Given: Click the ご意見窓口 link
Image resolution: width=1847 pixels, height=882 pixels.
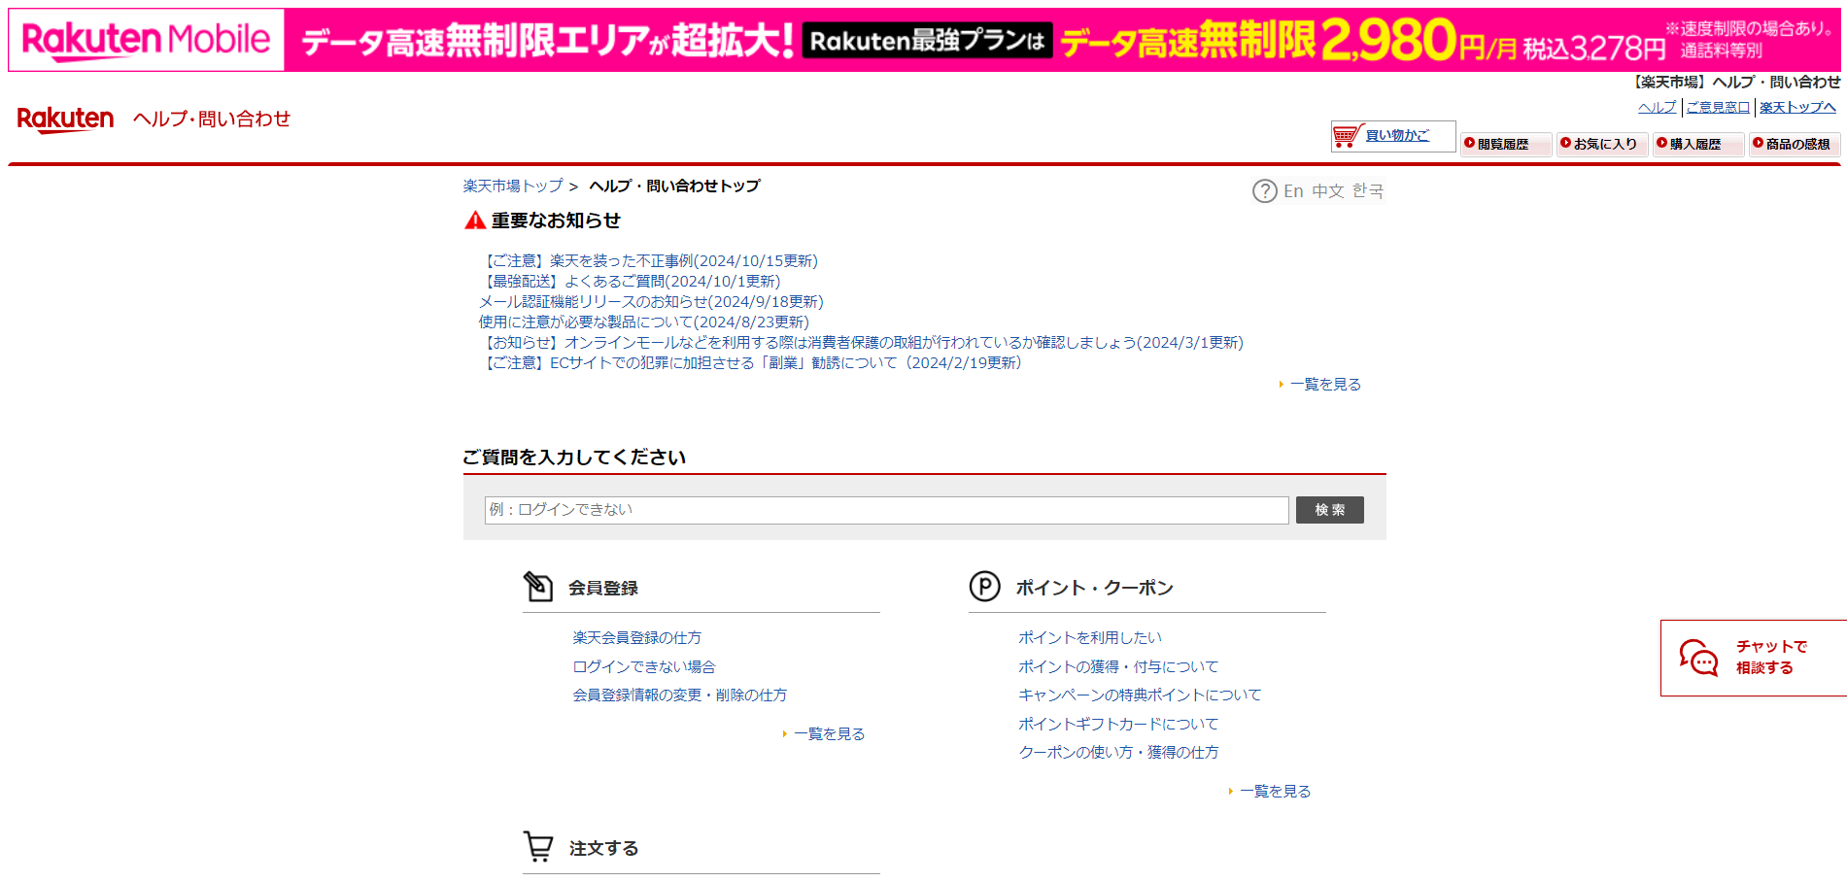Looking at the screenshot, I should click(x=1718, y=108).
